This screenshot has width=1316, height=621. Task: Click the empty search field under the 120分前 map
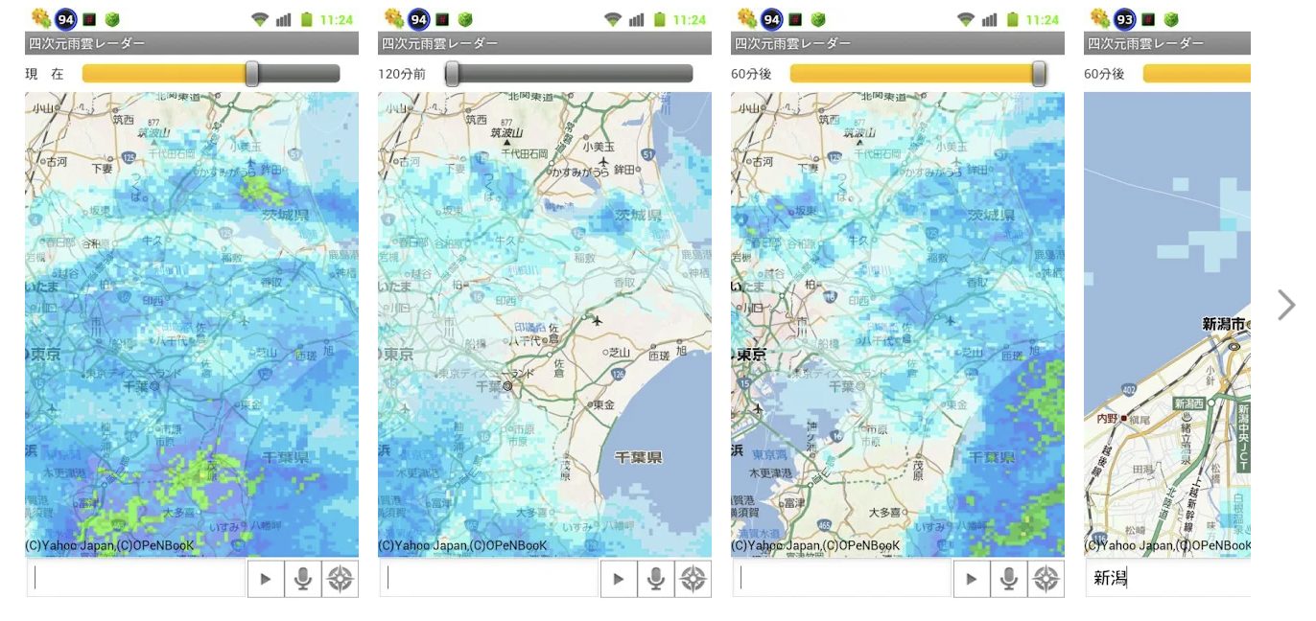[x=489, y=579]
